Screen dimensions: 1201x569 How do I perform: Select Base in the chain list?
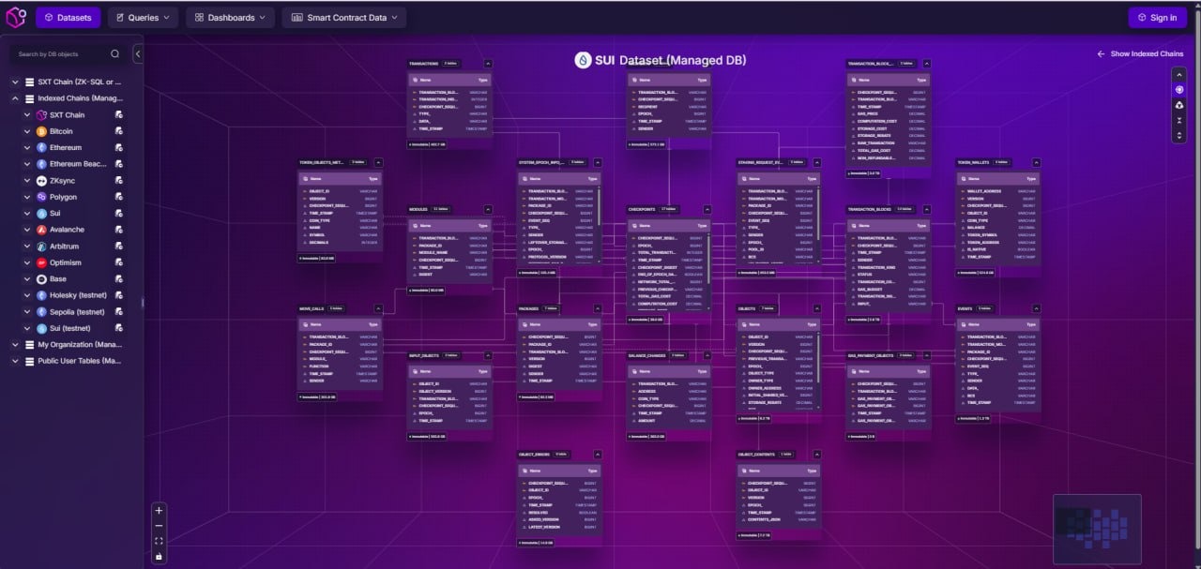tap(58, 279)
